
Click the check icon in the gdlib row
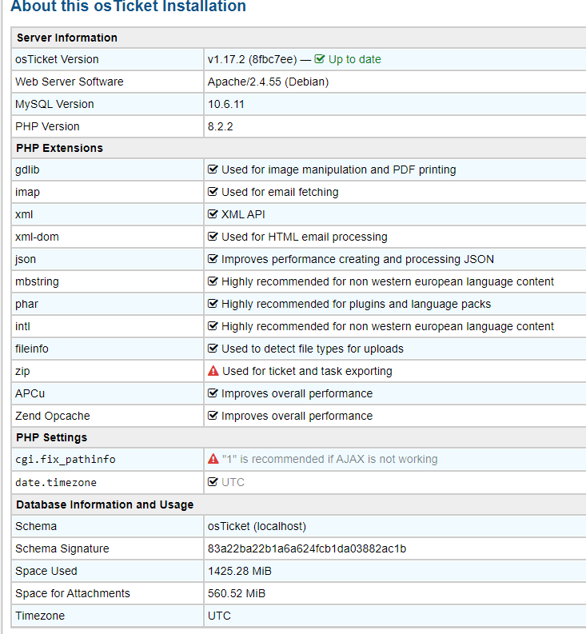point(213,169)
